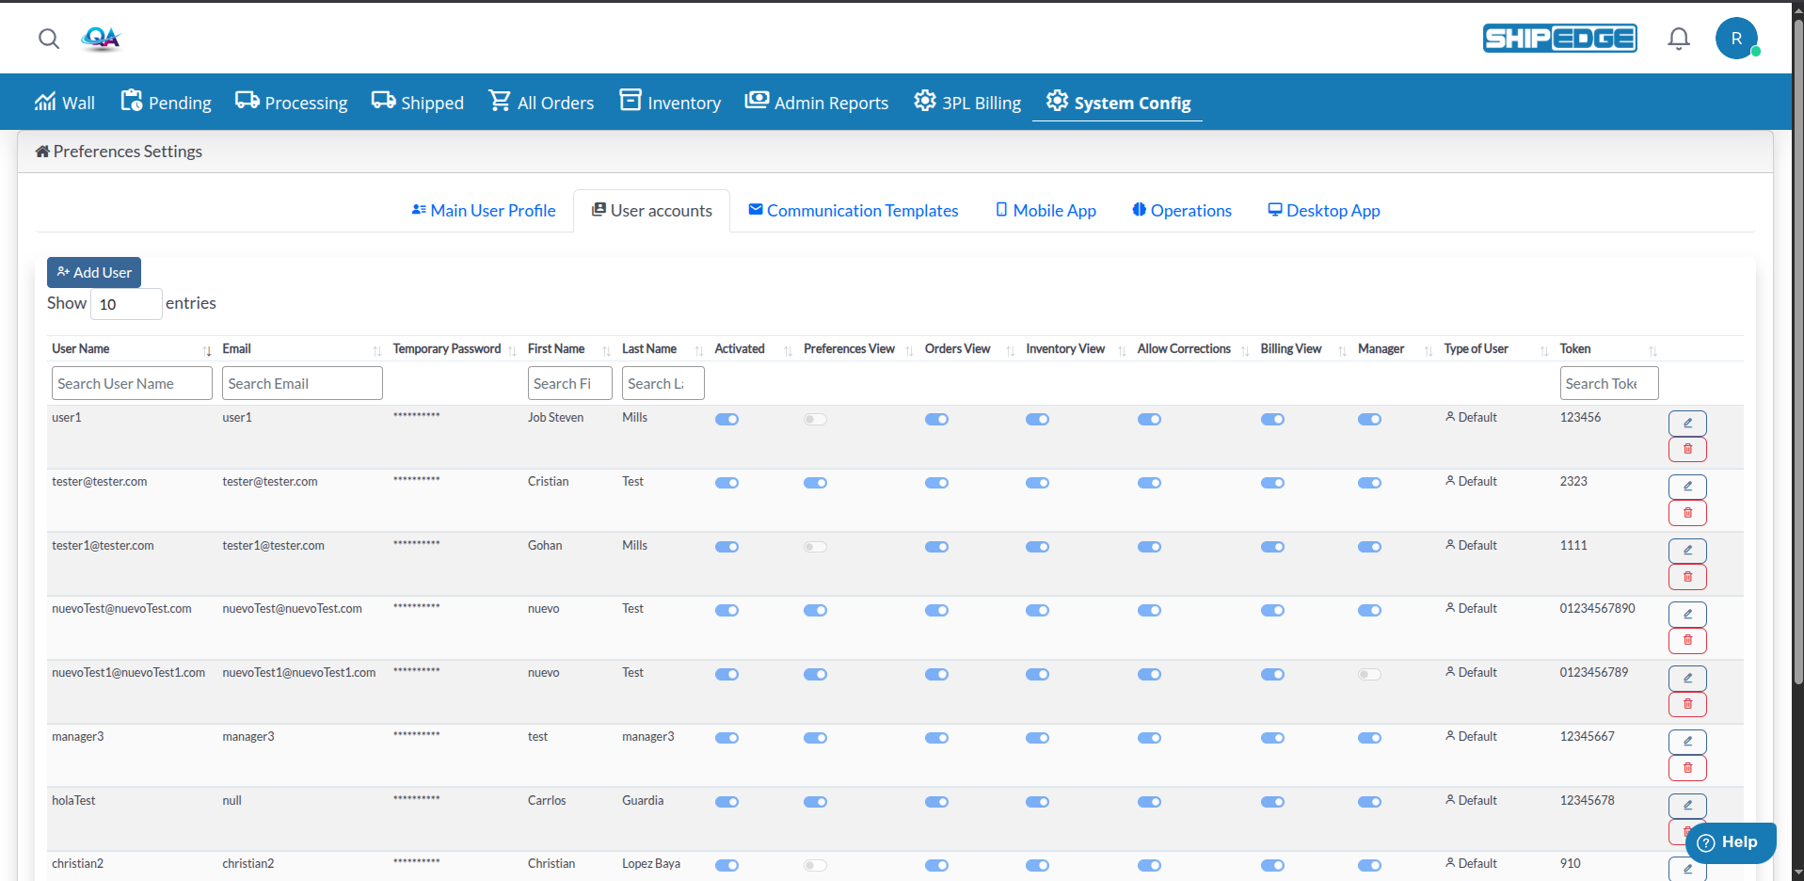Open the Help widget
This screenshot has height=881, width=1804.
point(1732,842)
